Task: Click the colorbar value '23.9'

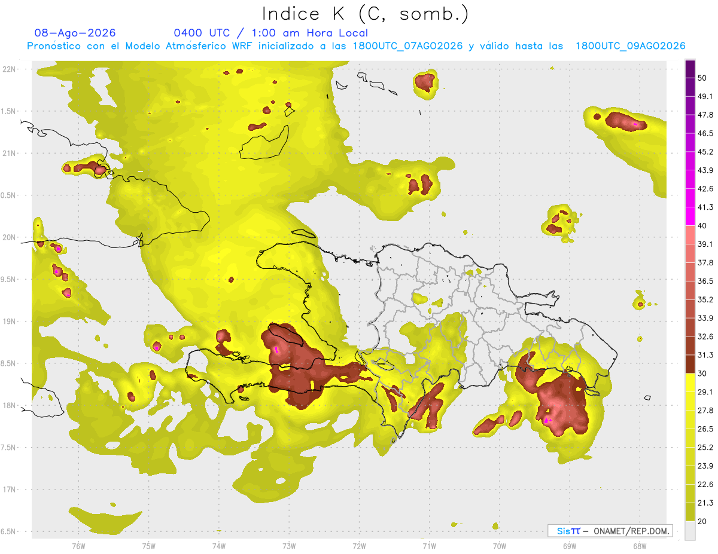Action: tap(705, 466)
